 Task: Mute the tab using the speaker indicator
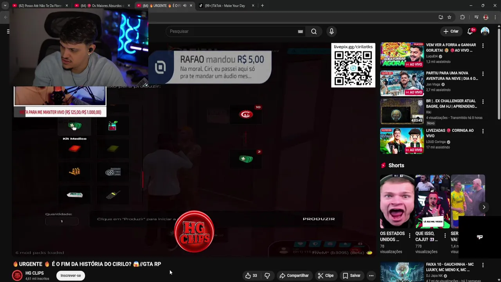185,5
